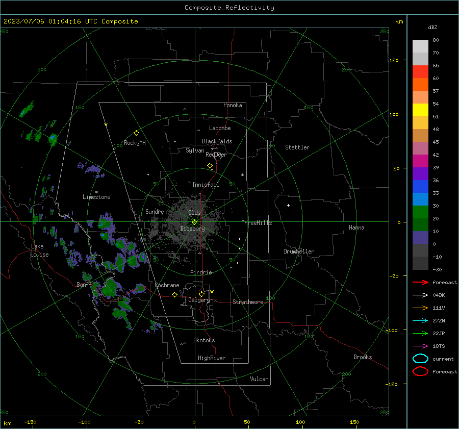Select the yellow diamond marker above Calgary
The image size is (459, 429).
pos(201,294)
